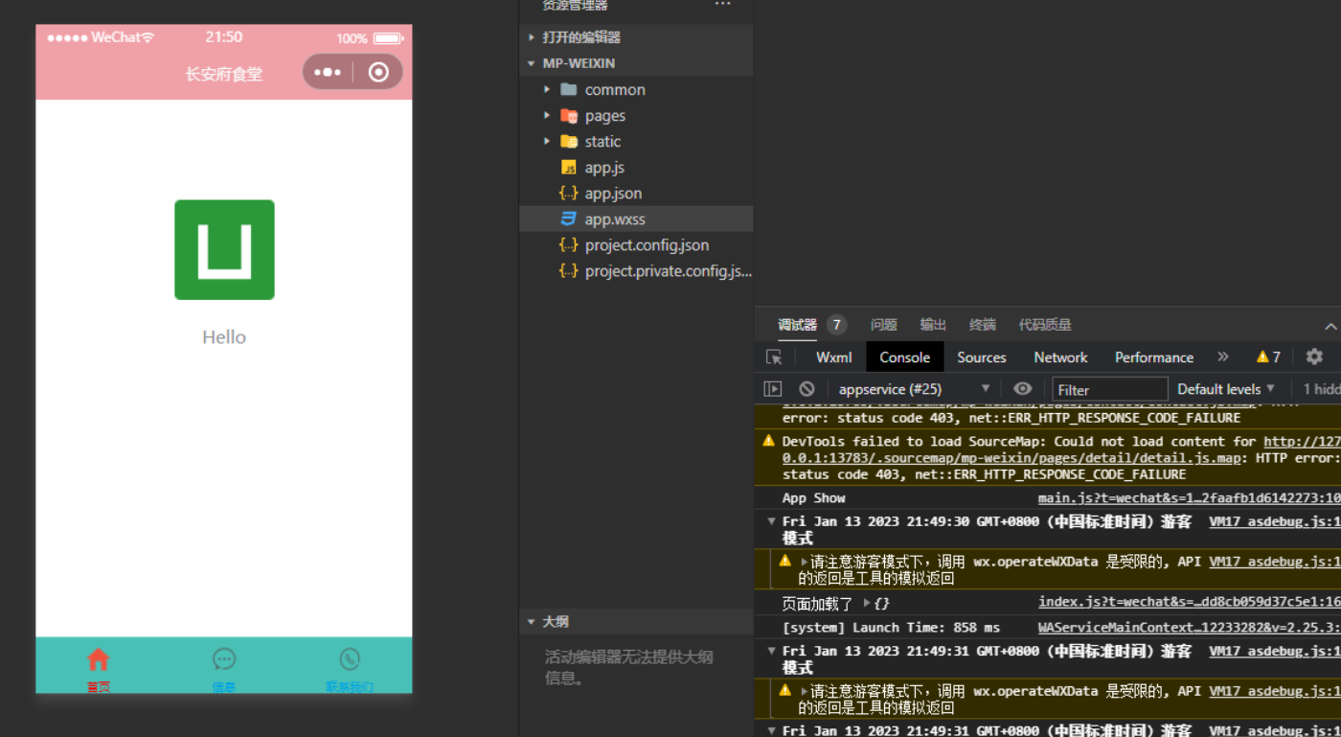Open the Console devtools tab
Image resolution: width=1341 pixels, height=737 pixels.
click(905, 357)
